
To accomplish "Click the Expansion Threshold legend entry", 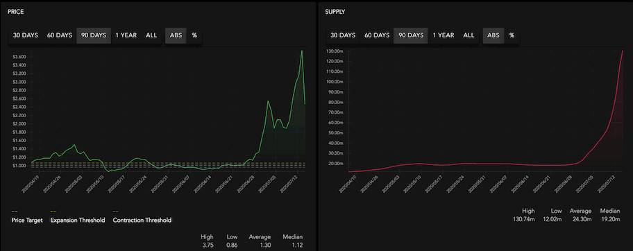I will click(x=78, y=220).
